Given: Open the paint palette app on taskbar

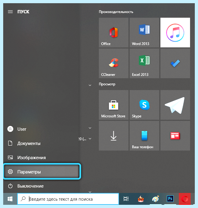Looking at the screenshot, I should pos(156,199).
